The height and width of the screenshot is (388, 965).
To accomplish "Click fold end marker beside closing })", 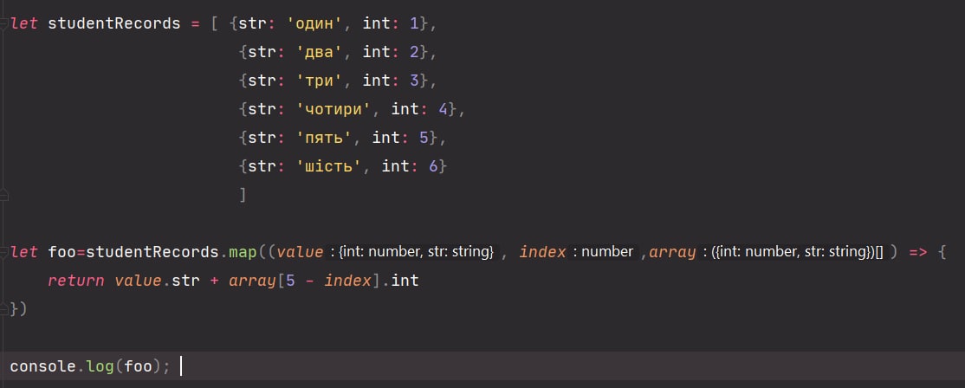I will point(3,309).
